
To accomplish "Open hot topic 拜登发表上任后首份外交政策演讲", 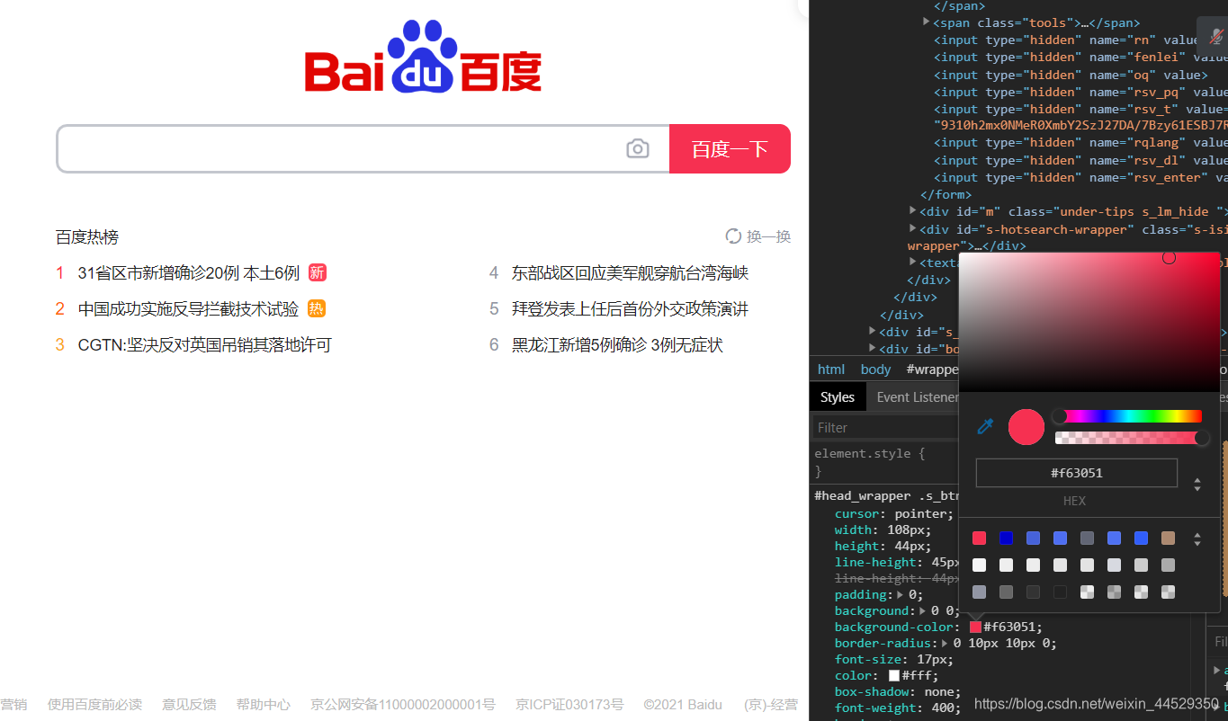I will point(630,308).
